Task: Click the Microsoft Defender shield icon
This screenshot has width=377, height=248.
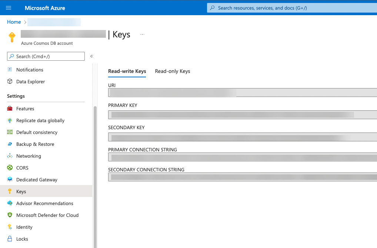Action: [10, 215]
